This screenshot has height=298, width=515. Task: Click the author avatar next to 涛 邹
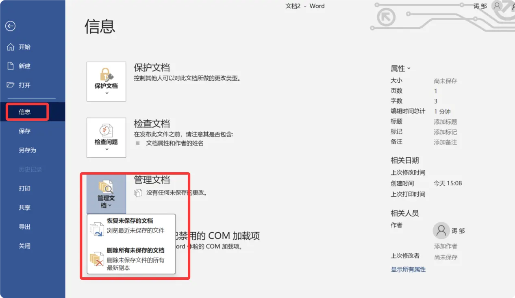pyautogui.click(x=441, y=230)
